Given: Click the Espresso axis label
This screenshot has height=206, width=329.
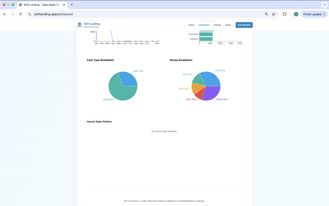Looking at the screenshot, I should pyautogui.click(x=194, y=39).
